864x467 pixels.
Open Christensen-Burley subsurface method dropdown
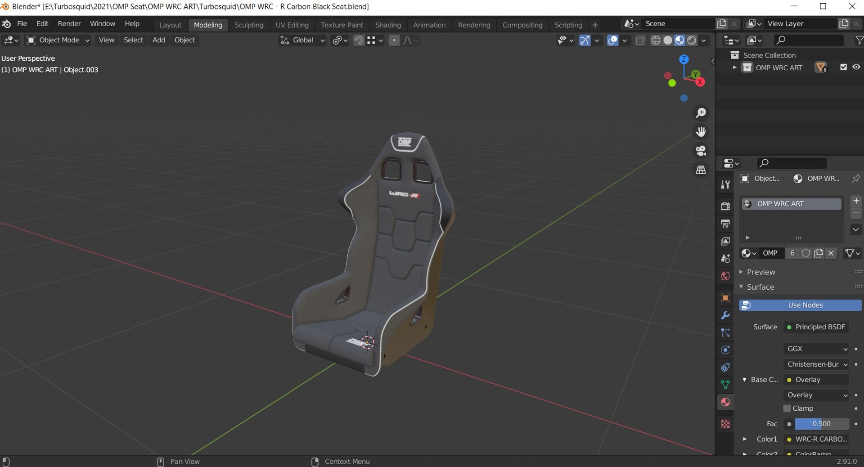tap(816, 364)
